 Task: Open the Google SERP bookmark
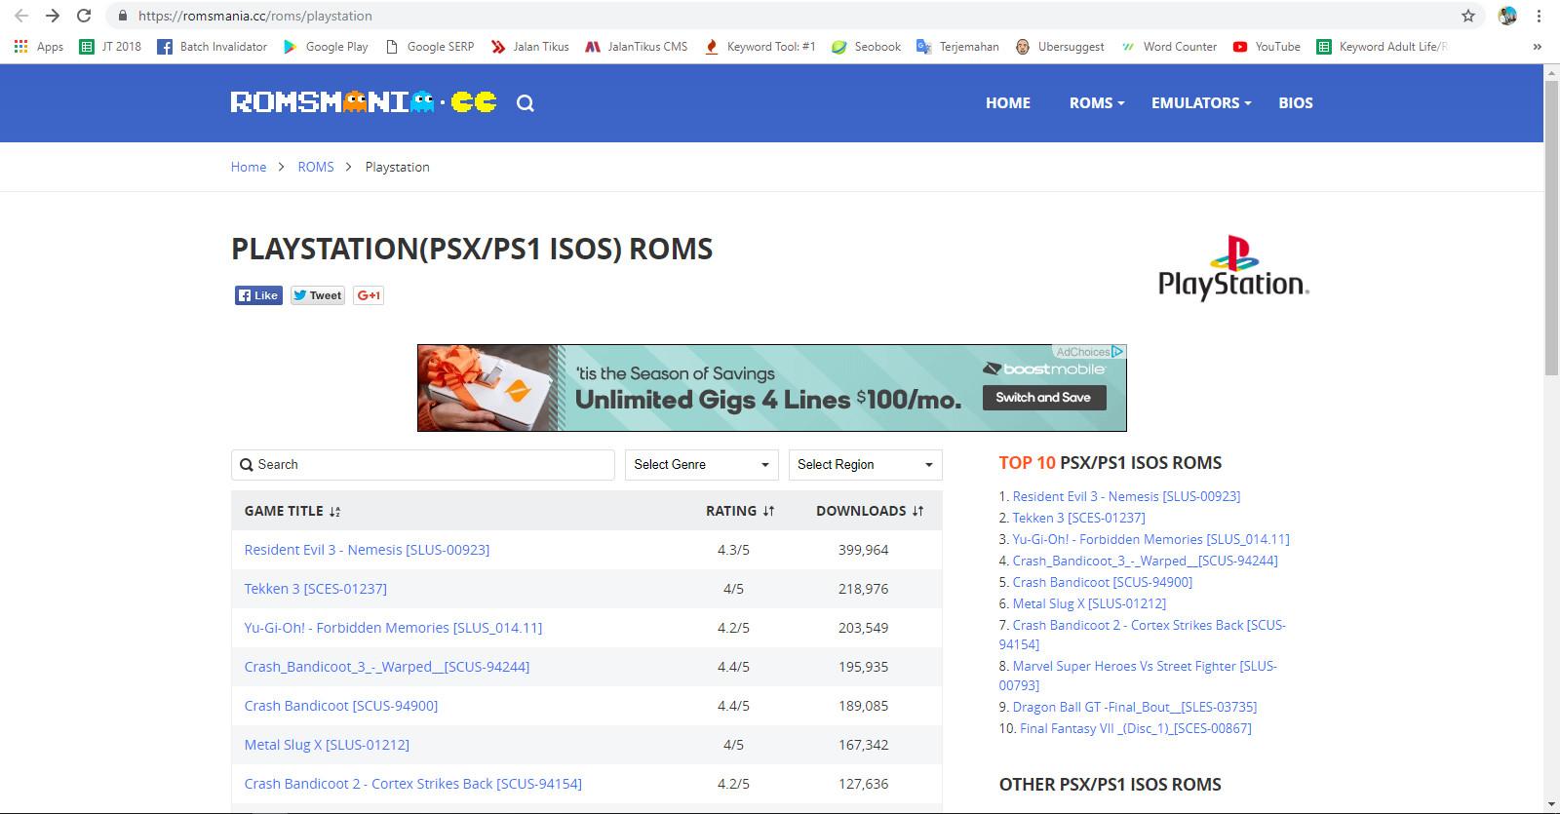coord(430,47)
